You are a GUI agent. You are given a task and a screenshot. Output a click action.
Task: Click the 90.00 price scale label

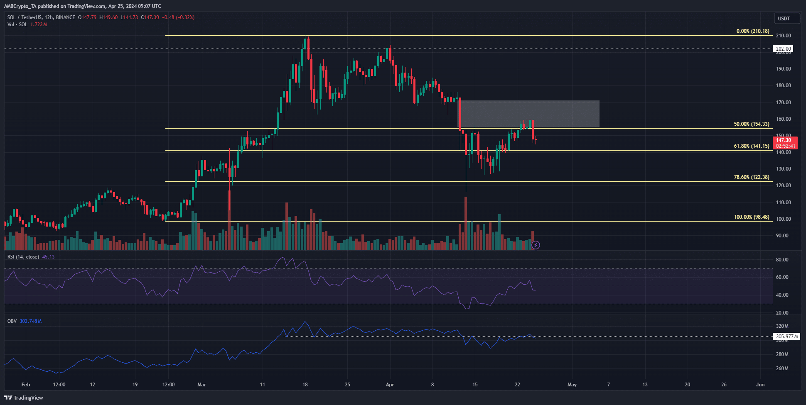(x=782, y=236)
